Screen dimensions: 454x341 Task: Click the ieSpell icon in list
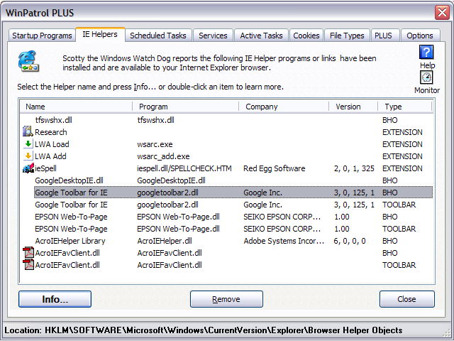tap(28, 168)
